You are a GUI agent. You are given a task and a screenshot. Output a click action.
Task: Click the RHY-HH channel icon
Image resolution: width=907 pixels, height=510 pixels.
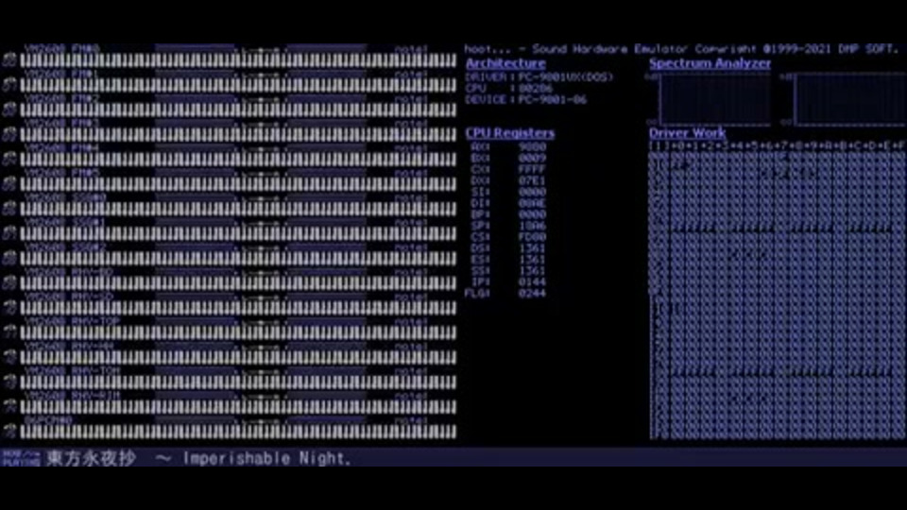click(9, 357)
